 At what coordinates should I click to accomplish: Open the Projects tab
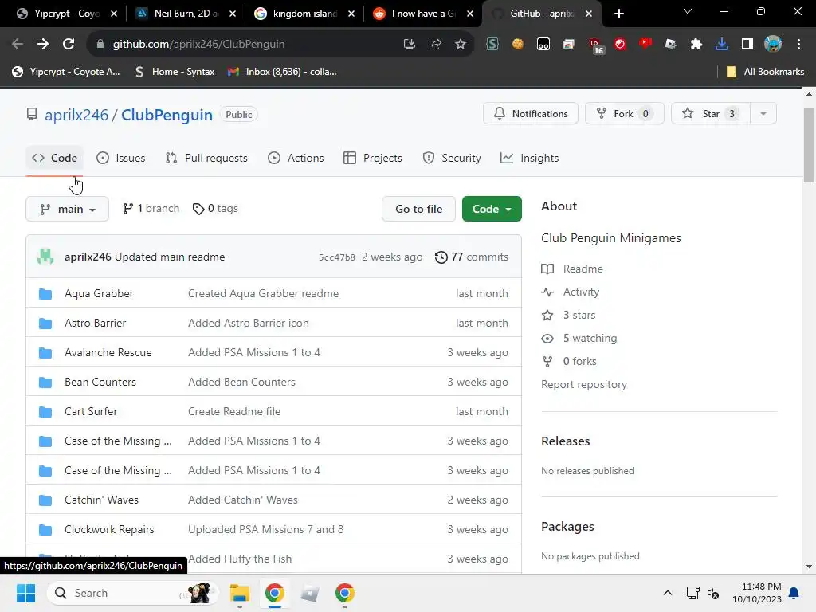[x=373, y=159]
